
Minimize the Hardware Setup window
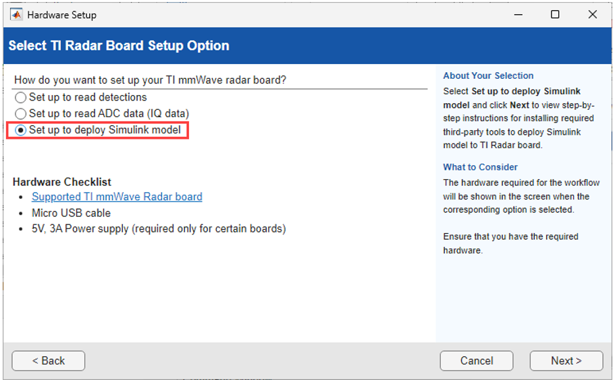pos(516,14)
